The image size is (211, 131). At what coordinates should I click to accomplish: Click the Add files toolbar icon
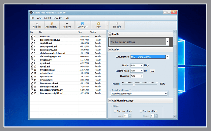tap(37, 25)
